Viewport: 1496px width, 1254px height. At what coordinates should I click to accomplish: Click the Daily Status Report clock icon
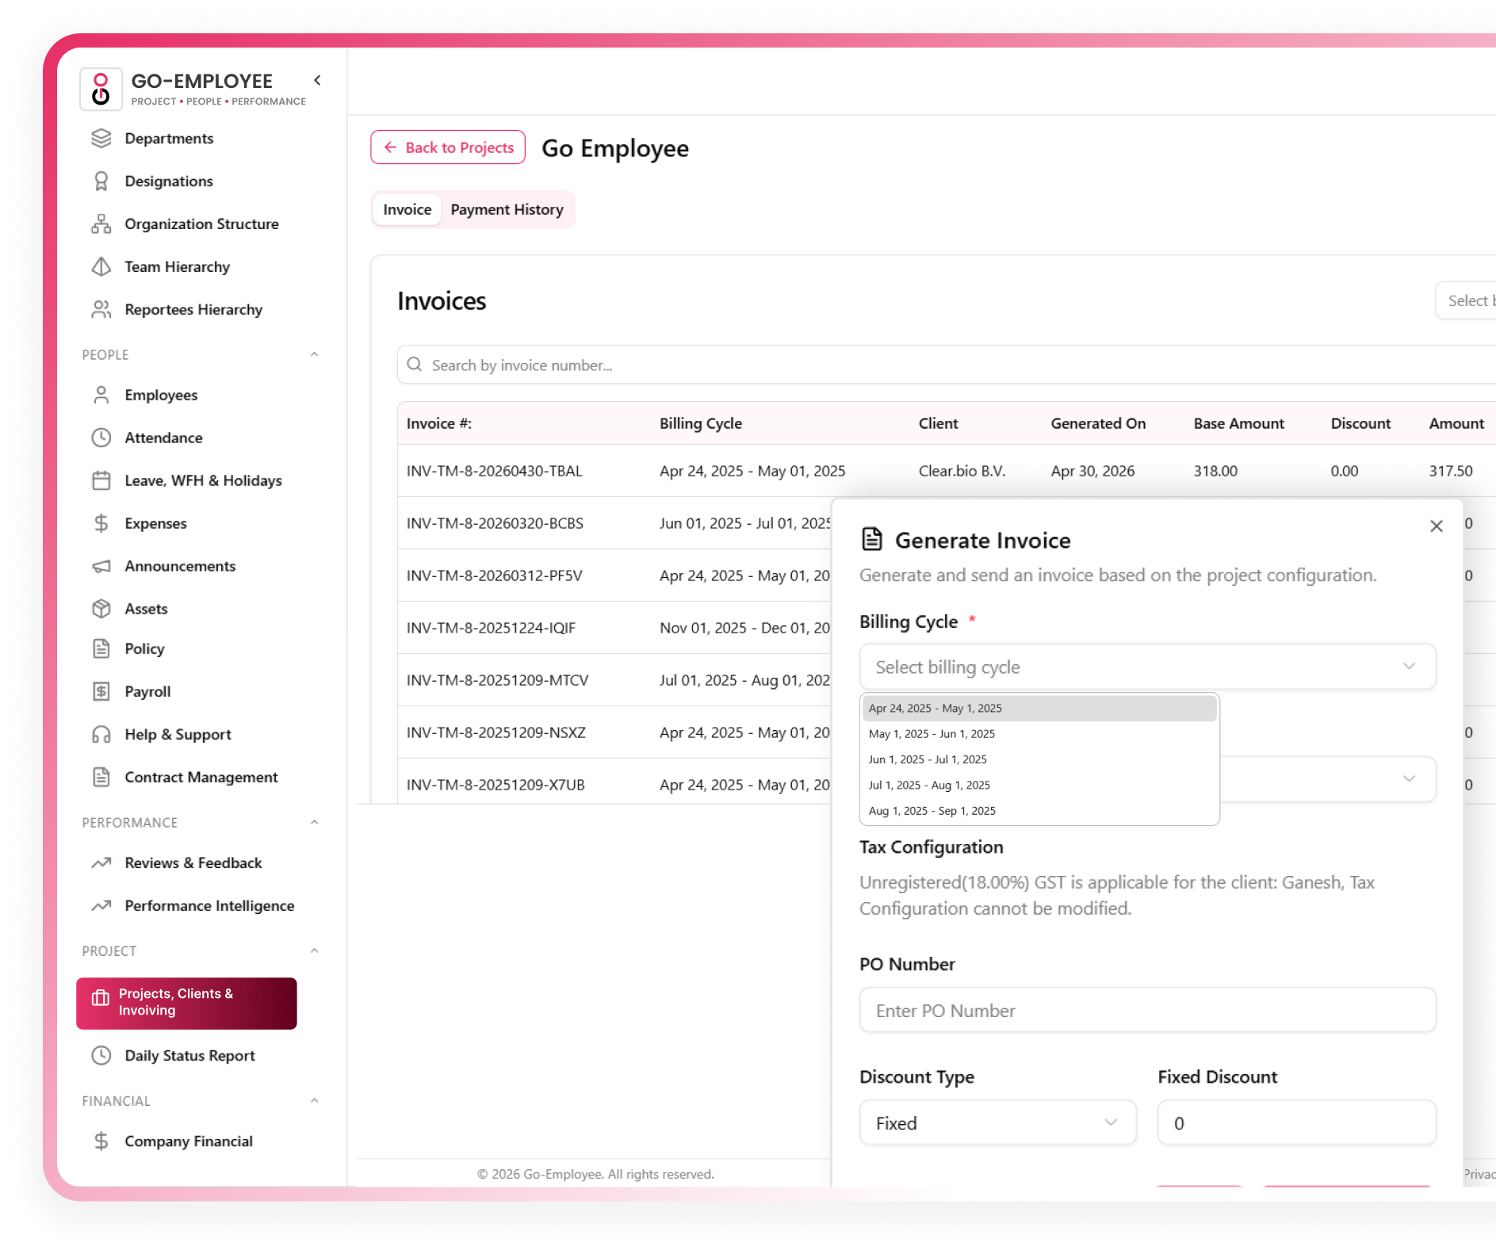pyautogui.click(x=101, y=1056)
